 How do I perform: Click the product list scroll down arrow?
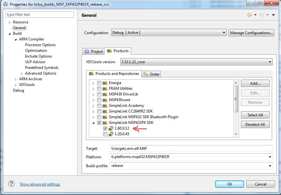click(x=236, y=134)
